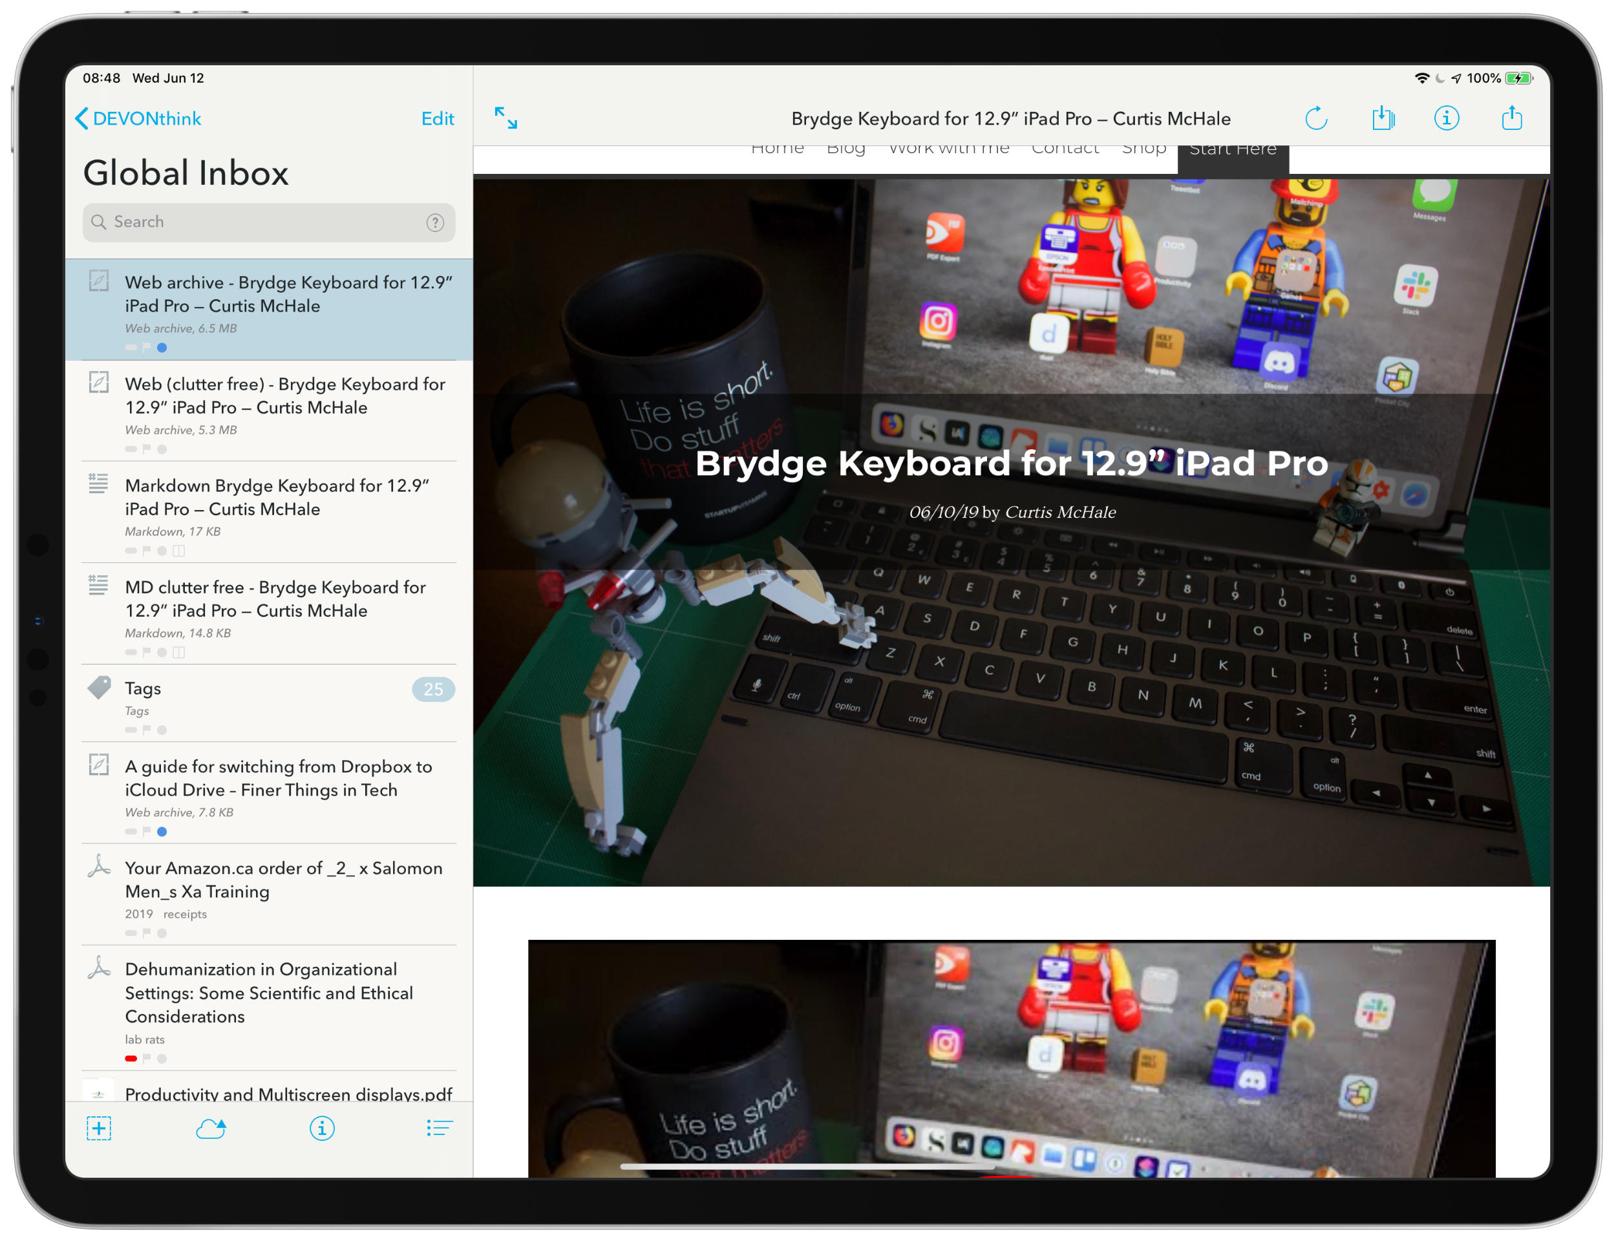Toggle flag on Dehumanization in Organizational Settings item
The width and height of the screenshot is (1616, 1243).
[x=147, y=1058]
